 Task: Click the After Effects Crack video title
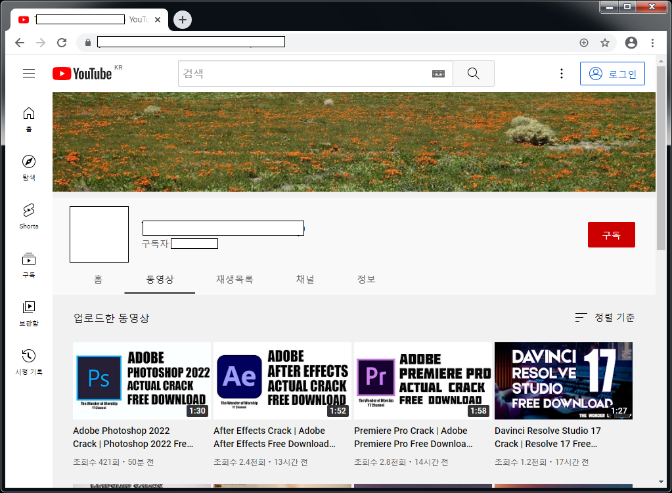tap(275, 437)
